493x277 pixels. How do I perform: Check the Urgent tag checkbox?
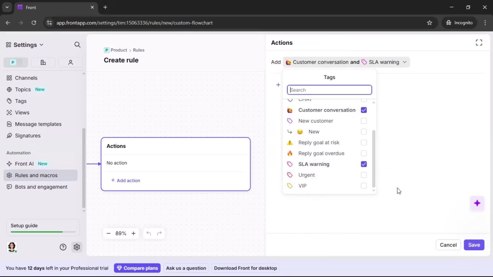point(364,175)
